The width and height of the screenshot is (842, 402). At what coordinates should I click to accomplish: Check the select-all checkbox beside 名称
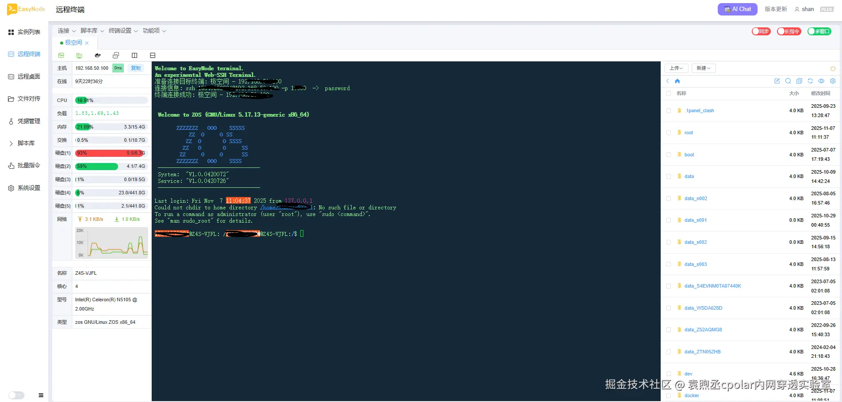[x=669, y=93]
